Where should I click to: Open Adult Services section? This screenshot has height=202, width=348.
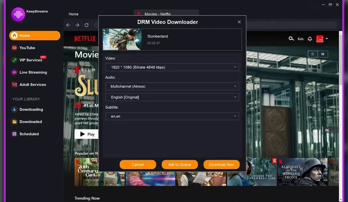32,85
